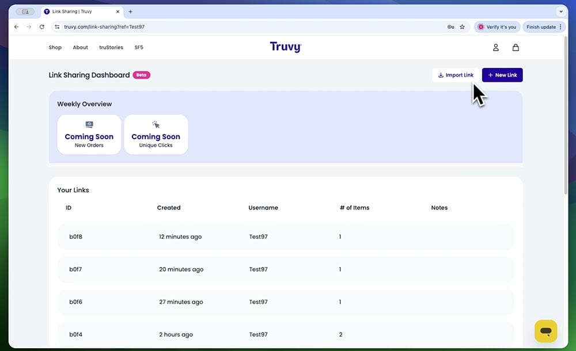This screenshot has width=576, height=351.
Task: Click item count 2 in b0f4 row
Action: [x=340, y=334]
